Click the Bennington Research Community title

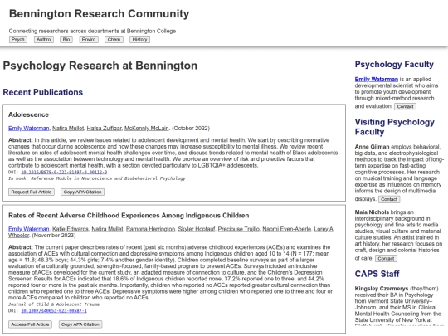[x=100, y=14]
